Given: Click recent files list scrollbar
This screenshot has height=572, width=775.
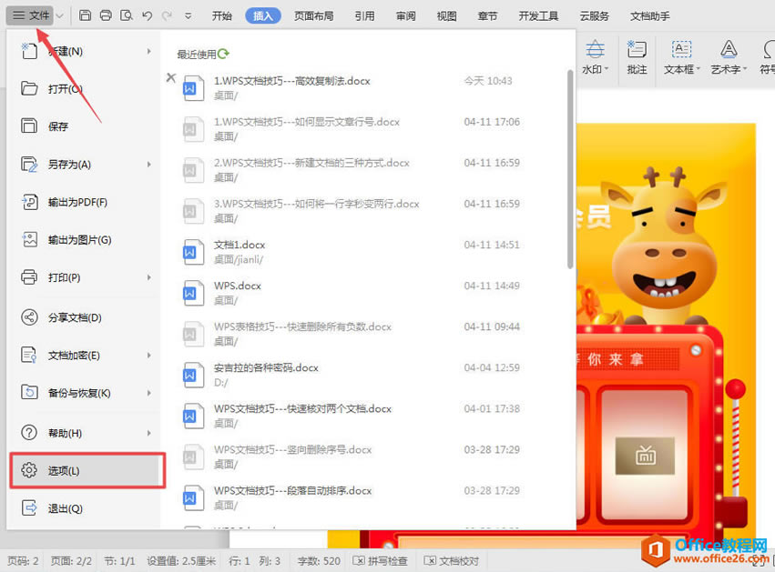Looking at the screenshot, I should click(570, 169).
